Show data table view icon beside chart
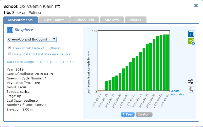 click(191, 34)
